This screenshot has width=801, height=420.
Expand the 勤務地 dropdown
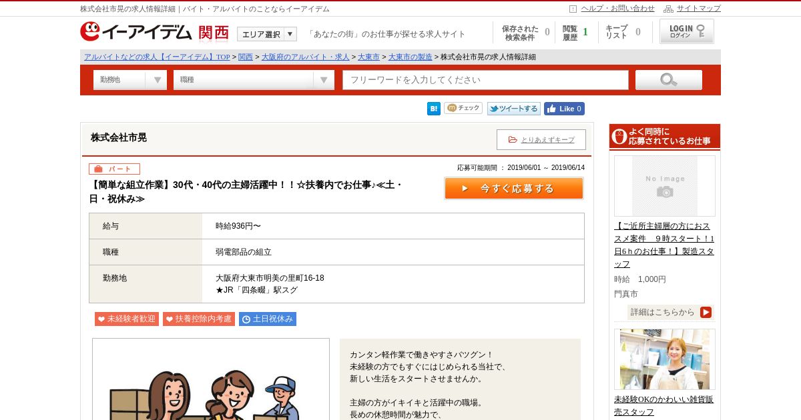pos(130,80)
